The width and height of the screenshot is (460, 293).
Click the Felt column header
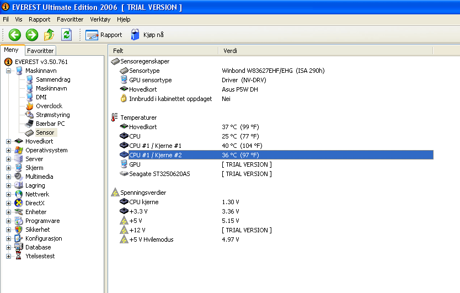coord(164,51)
